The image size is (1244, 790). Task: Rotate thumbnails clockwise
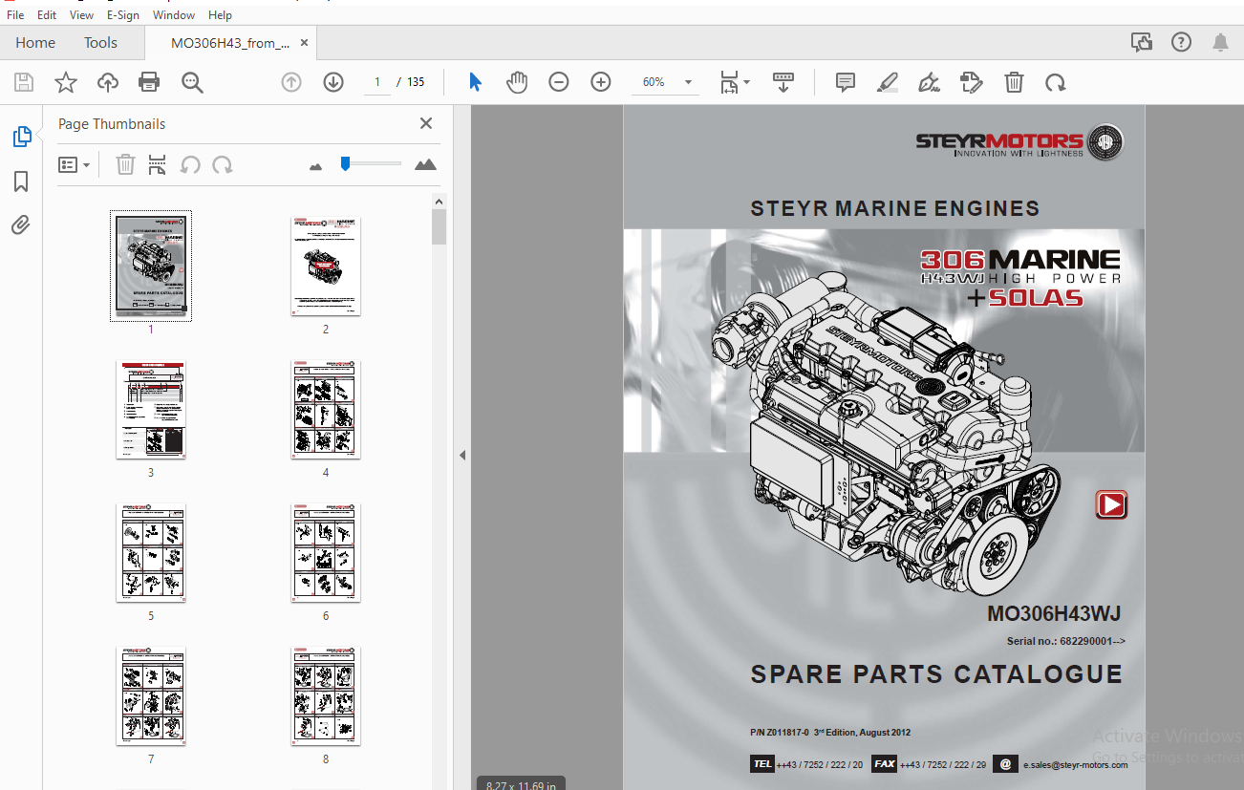pos(223,164)
